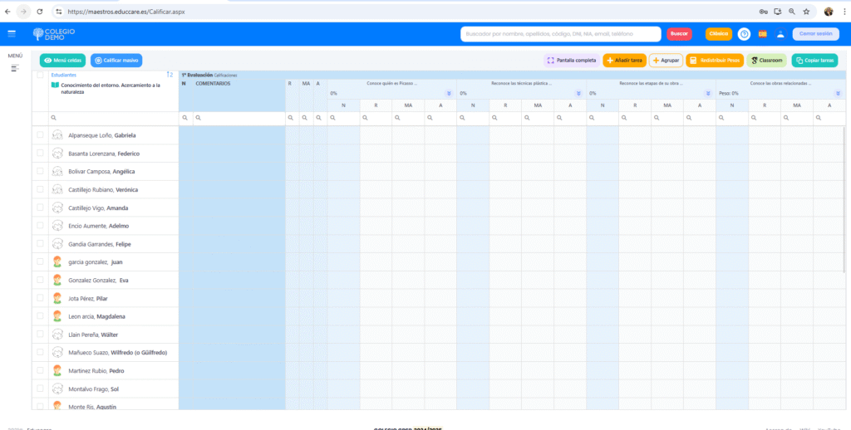The image size is (851, 430).
Task: Open the user profile icon
Action: [x=780, y=34]
